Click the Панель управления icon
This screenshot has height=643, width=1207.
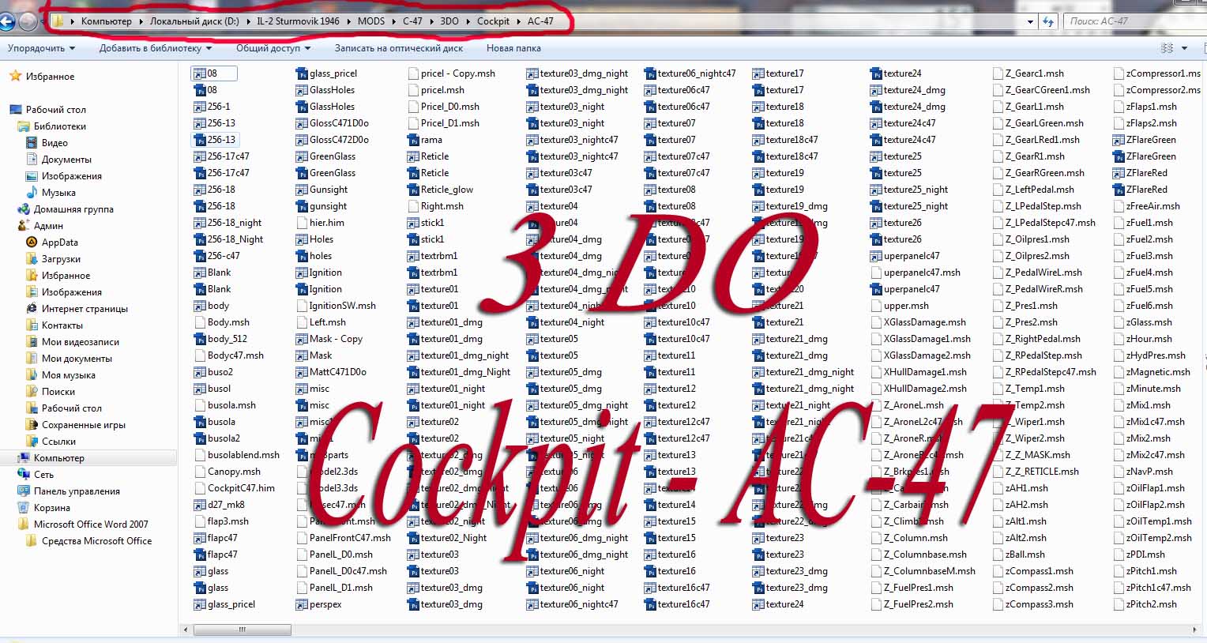coord(24,491)
